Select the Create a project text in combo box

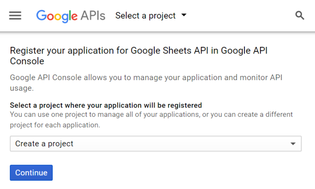click(x=44, y=144)
